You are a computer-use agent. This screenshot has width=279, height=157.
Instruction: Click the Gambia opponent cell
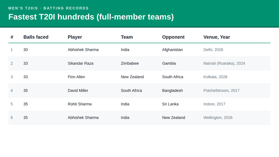pyautogui.click(x=169, y=64)
